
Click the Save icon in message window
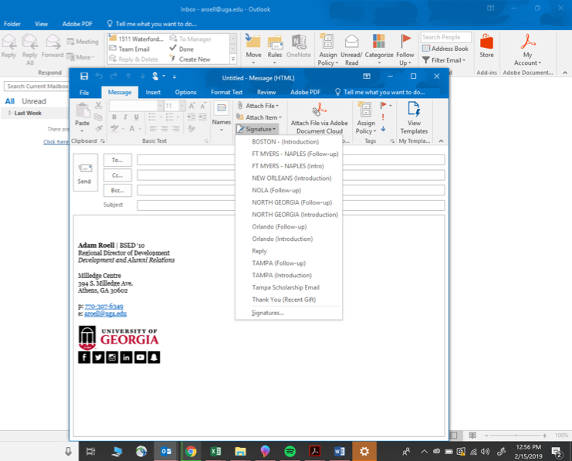(x=84, y=76)
